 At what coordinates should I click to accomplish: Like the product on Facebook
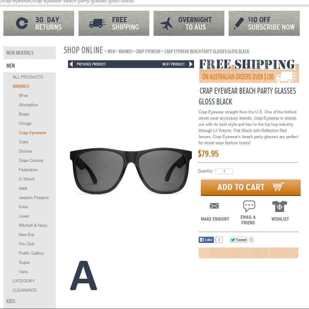coord(206,240)
